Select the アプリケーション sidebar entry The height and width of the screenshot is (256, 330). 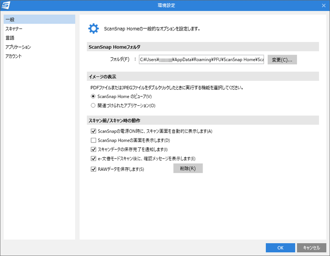[x=20, y=47]
